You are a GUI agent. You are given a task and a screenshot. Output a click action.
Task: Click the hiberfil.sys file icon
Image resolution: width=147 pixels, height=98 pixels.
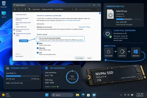110,14
